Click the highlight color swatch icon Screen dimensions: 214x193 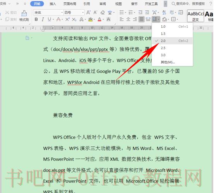pos(90,19)
